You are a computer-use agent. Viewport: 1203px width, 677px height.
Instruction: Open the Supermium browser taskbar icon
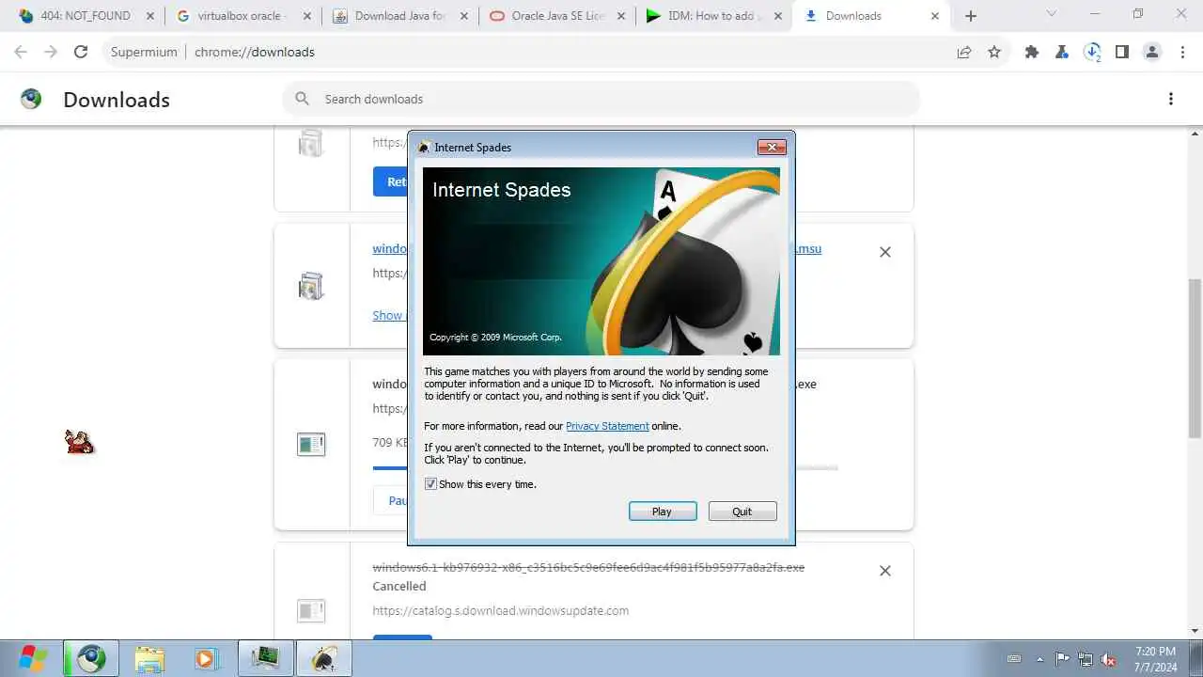coord(91,658)
